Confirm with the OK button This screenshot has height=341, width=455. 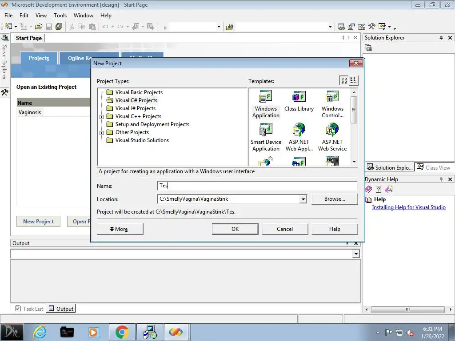(x=235, y=229)
